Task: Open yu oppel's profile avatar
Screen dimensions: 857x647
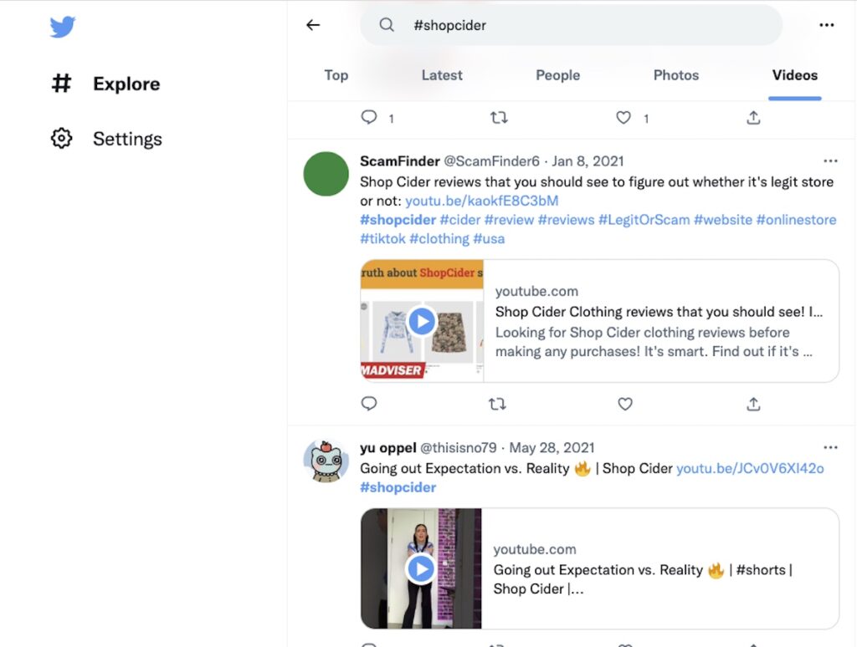Action: (x=326, y=461)
